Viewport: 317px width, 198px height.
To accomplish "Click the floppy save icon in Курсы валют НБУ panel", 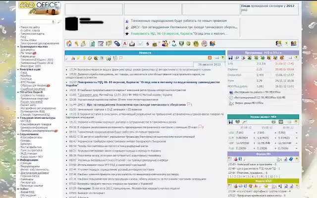I will point(230,122).
